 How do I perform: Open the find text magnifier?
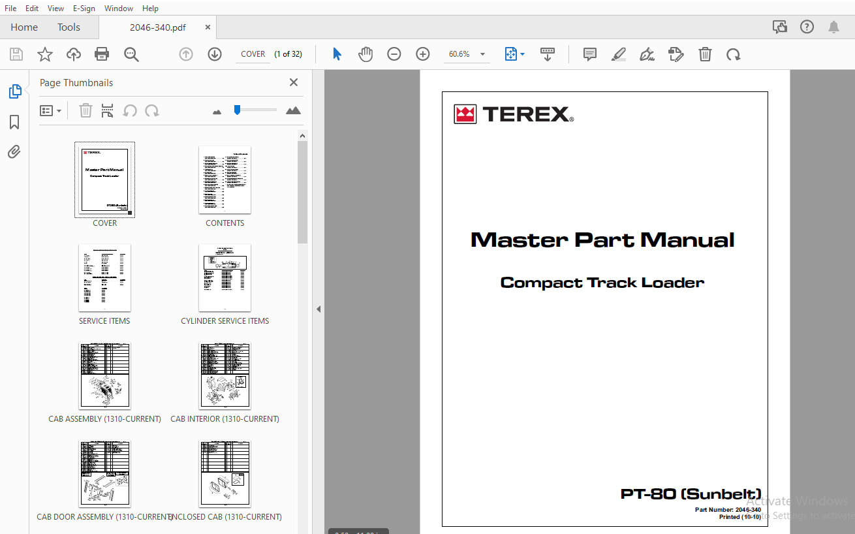click(x=131, y=54)
